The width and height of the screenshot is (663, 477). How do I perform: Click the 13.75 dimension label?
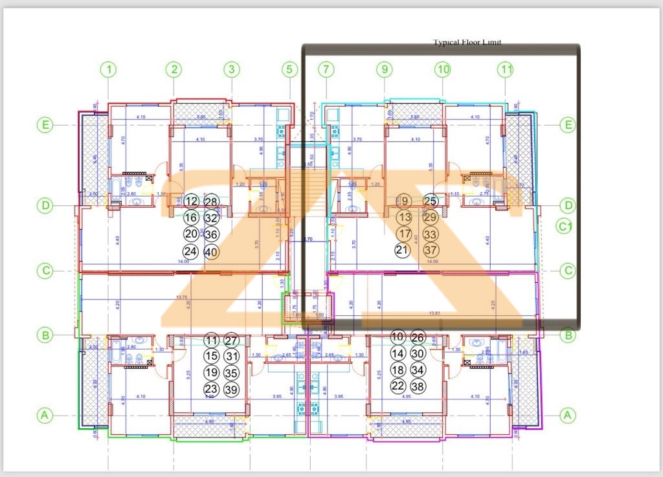pyautogui.click(x=183, y=297)
